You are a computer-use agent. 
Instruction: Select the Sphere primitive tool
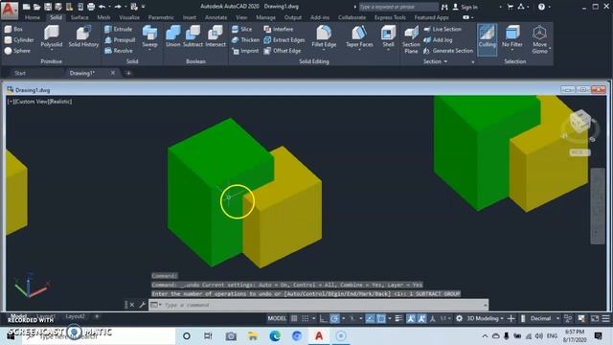(17, 51)
